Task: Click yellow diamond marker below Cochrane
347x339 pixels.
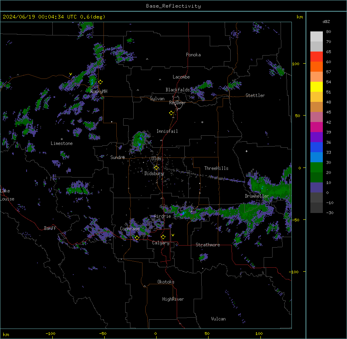Action: 137,238
